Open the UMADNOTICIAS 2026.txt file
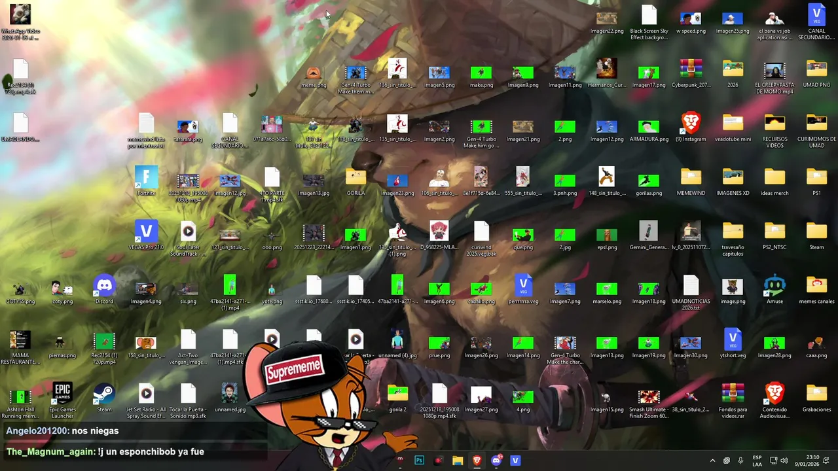Viewport: 838px width, 471px height. 691,292
